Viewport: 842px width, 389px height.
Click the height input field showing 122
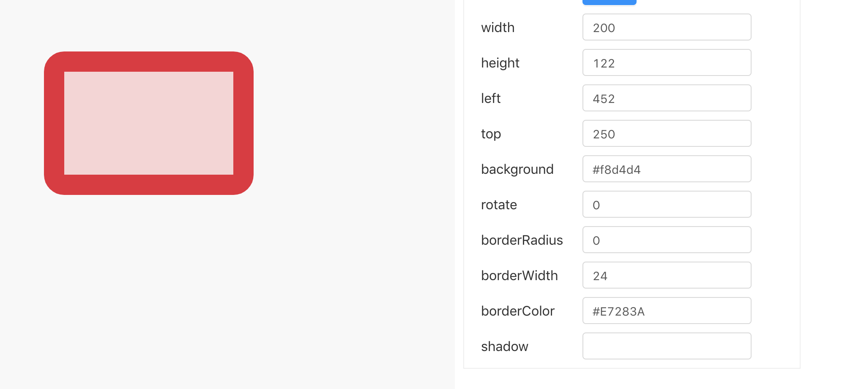point(667,63)
